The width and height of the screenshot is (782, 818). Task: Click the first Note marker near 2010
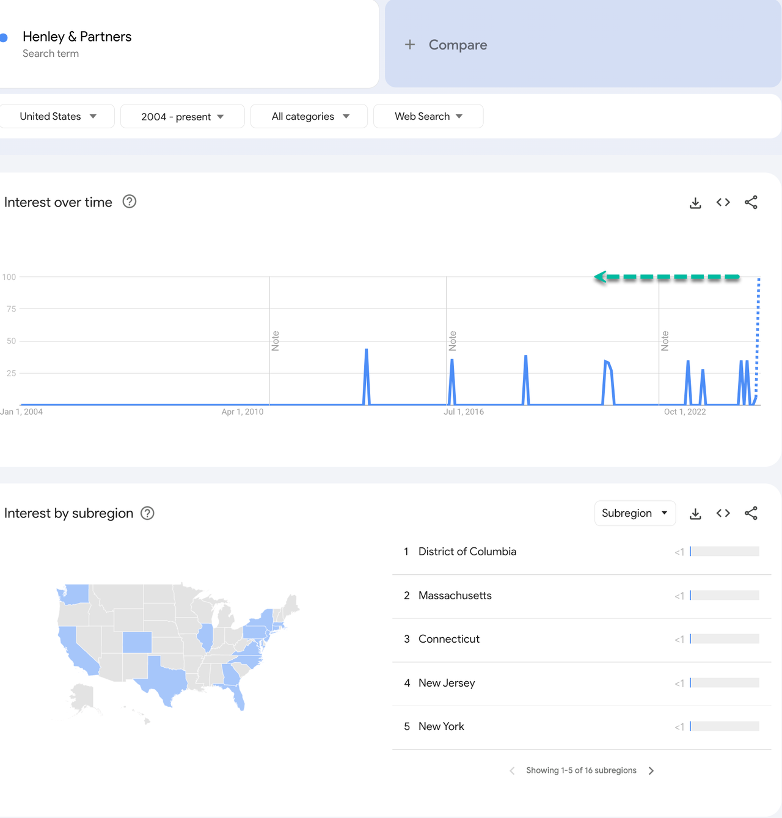(275, 341)
